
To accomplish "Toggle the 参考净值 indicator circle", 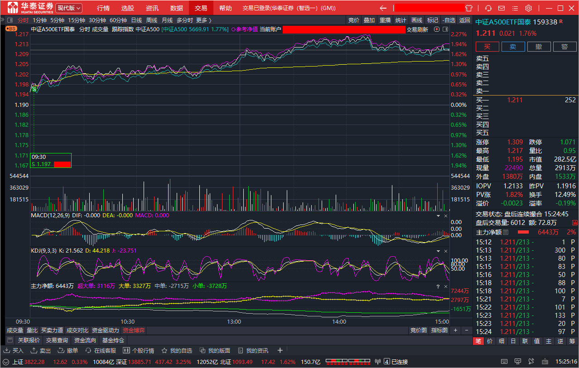I will tap(233, 29).
